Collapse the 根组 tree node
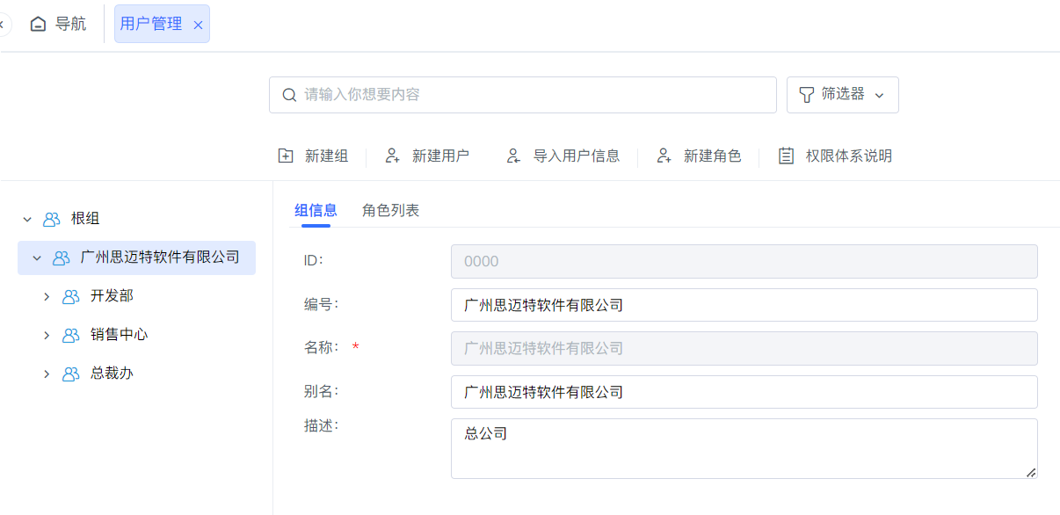The height and width of the screenshot is (515, 1060). coord(27,219)
